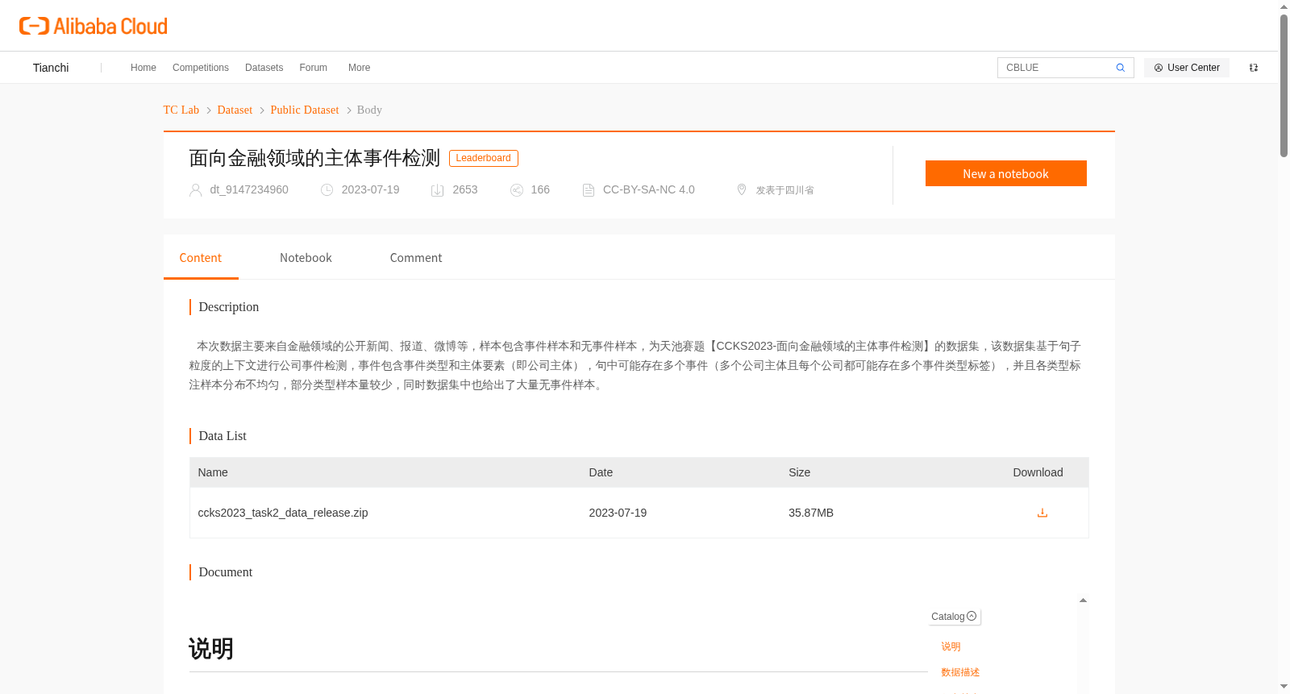This screenshot has width=1290, height=694.
Task: Open the Forum menu item
Action: point(314,68)
